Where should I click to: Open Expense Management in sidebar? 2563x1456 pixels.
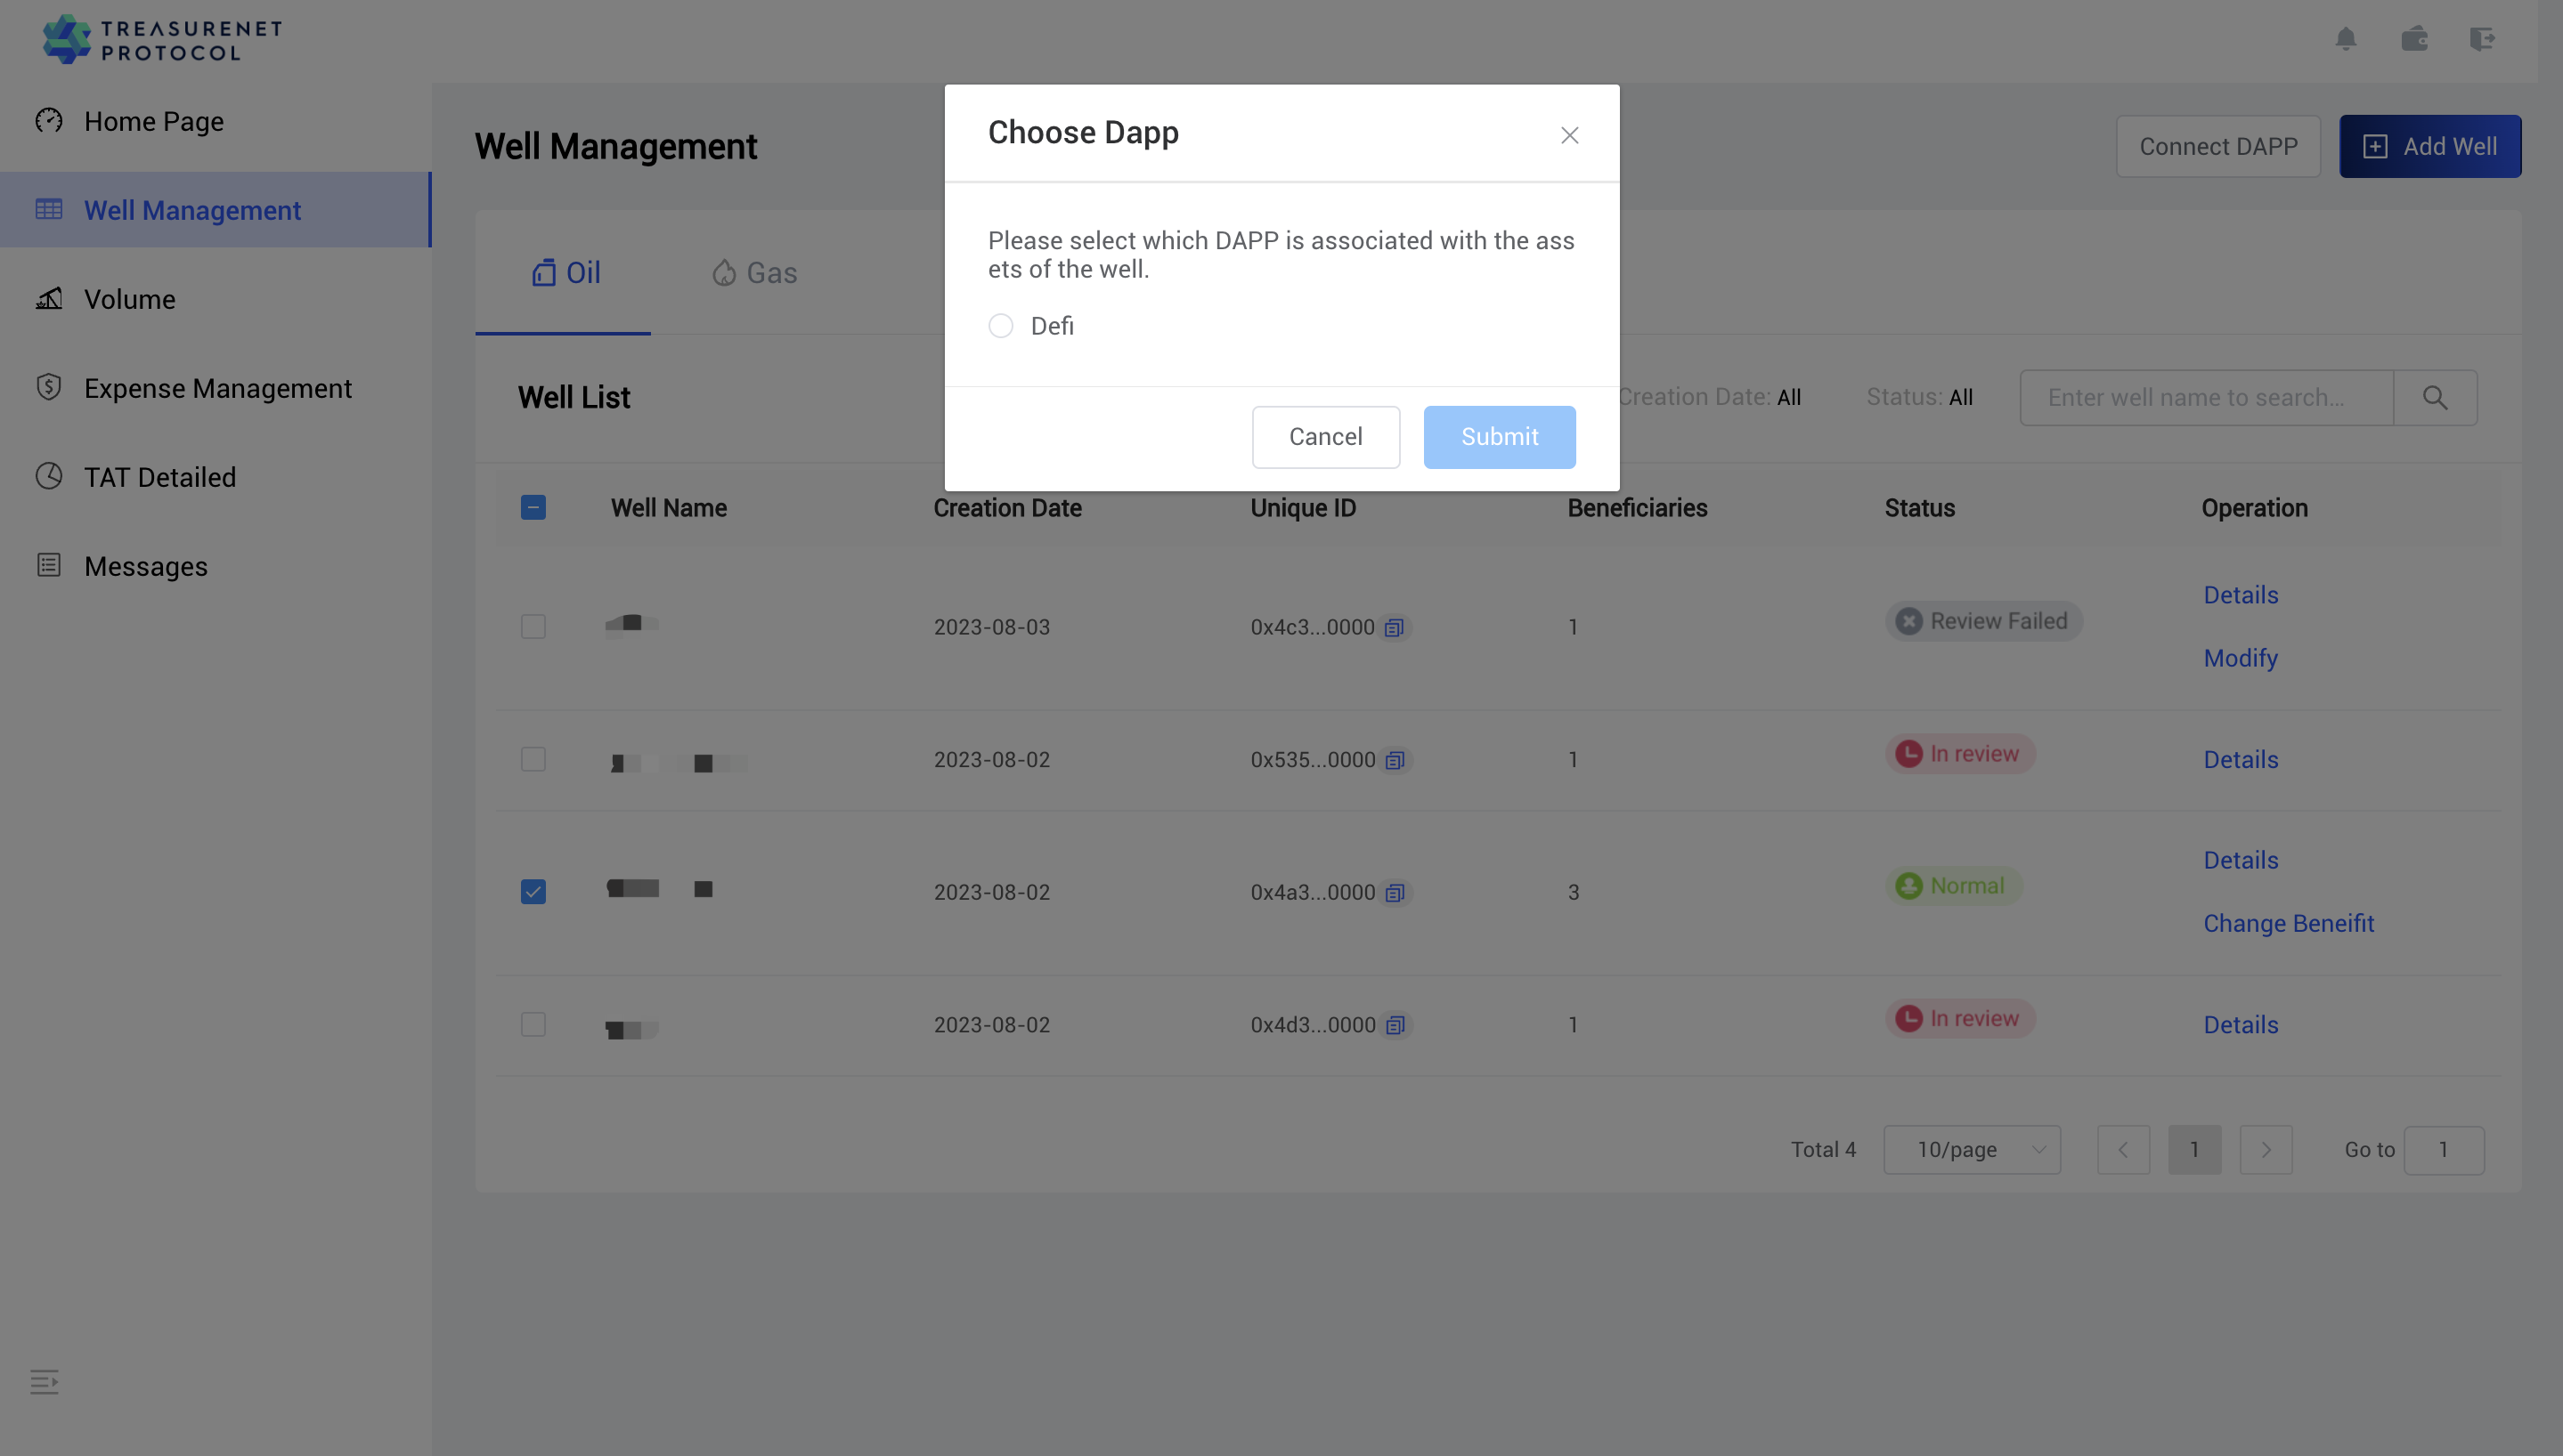coord(216,388)
